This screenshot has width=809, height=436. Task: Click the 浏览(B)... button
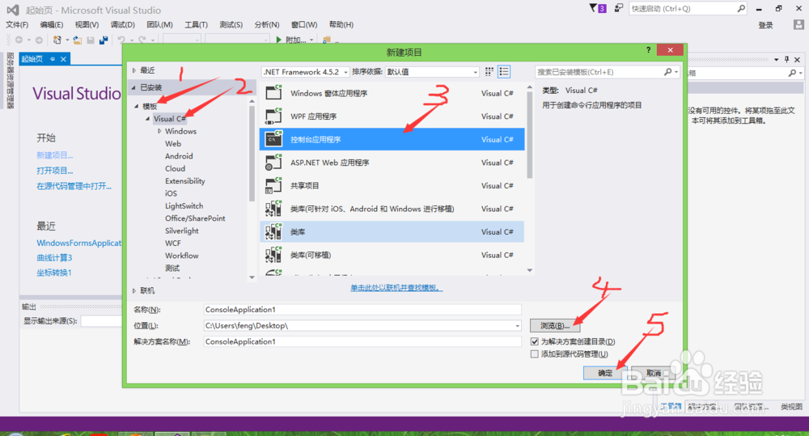coord(555,325)
